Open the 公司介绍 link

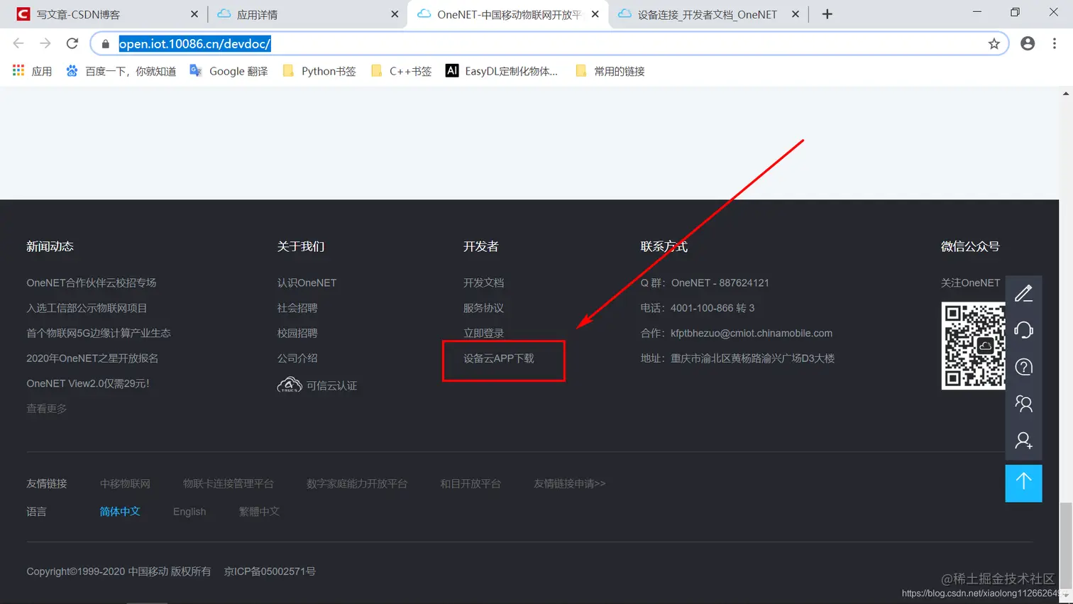297,358
